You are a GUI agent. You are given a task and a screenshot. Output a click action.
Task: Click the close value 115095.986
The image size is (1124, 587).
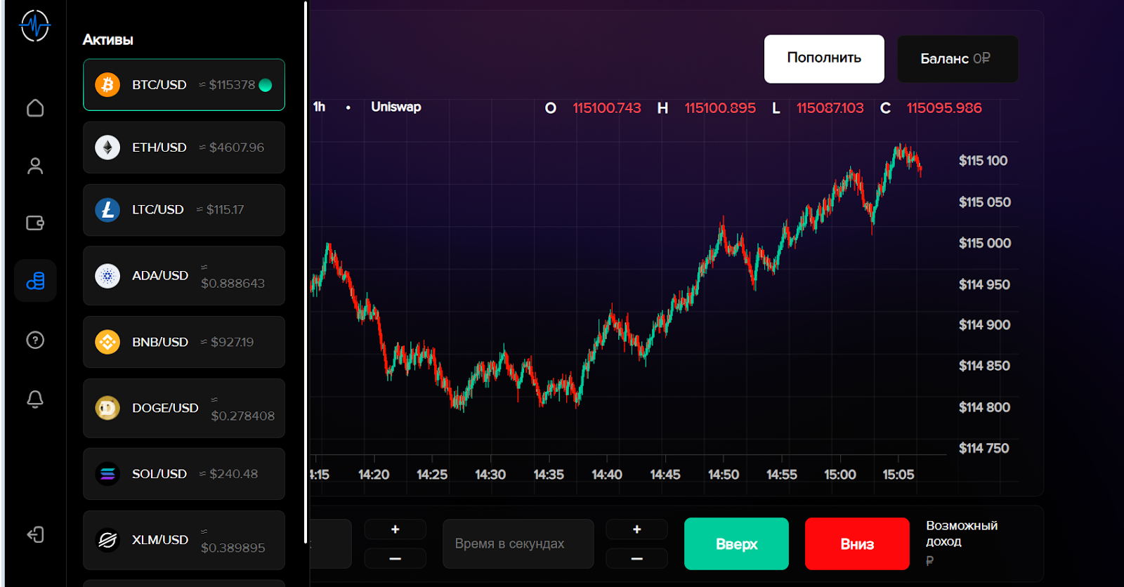pos(944,108)
